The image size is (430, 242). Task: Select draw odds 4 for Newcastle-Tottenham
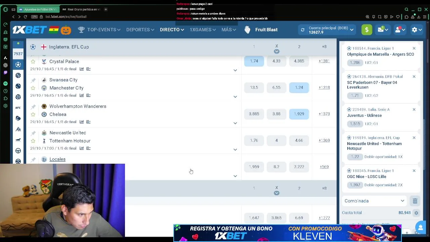pos(276,140)
